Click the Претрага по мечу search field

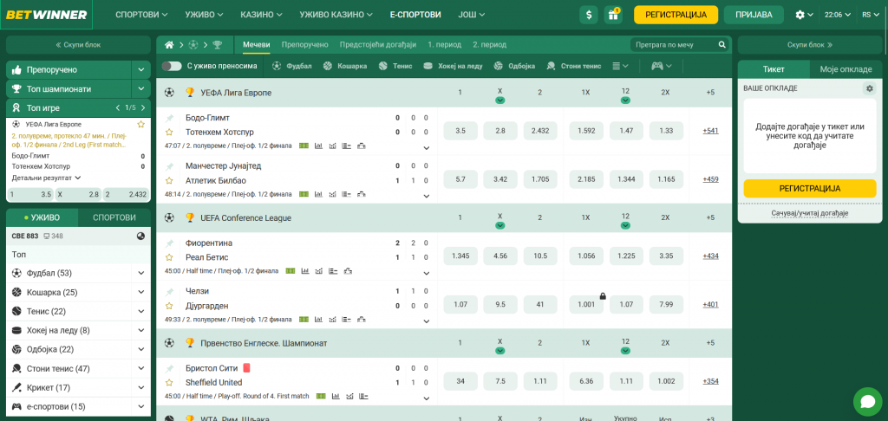(680, 45)
